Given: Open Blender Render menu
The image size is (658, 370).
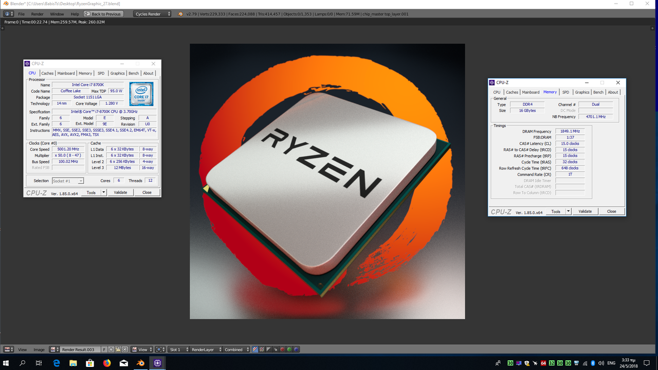Looking at the screenshot, I should (x=37, y=14).
